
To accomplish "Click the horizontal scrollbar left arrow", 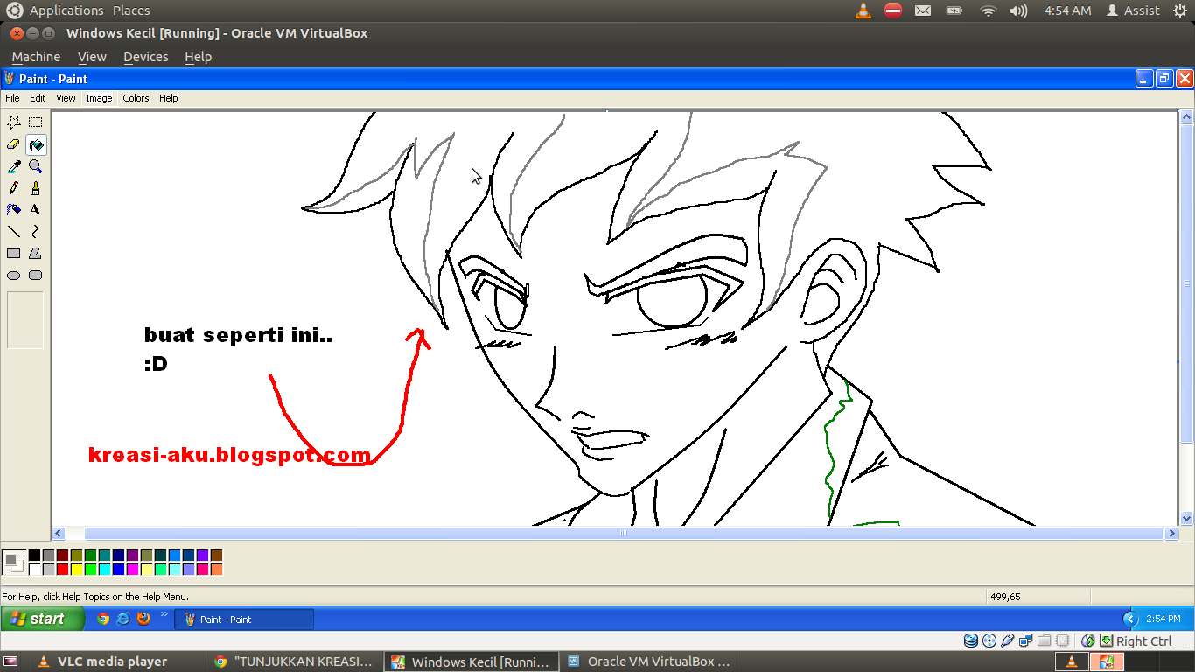I will coord(59,533).
